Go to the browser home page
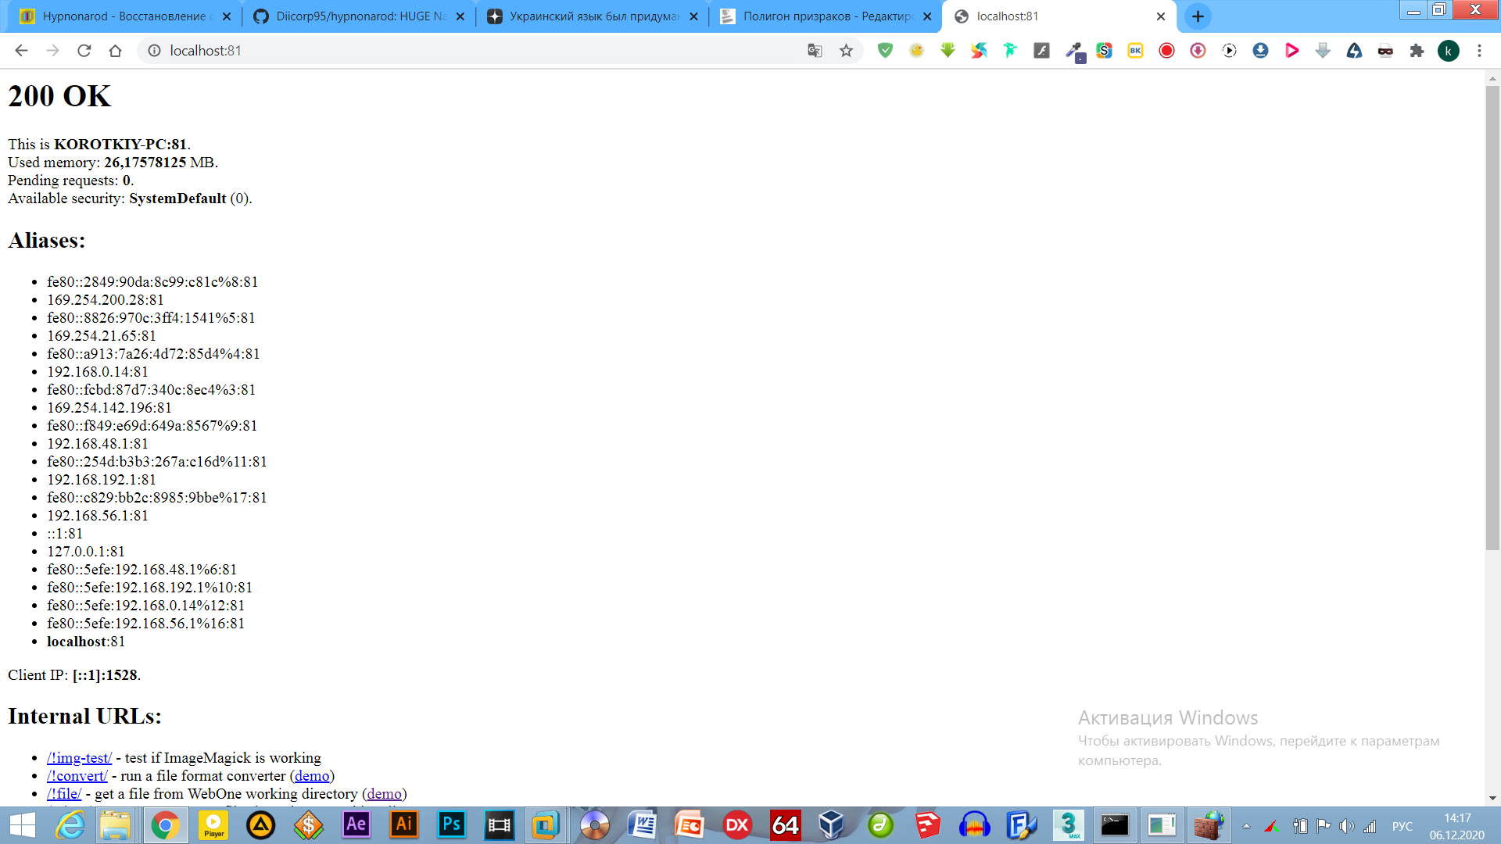The width and height of the screenshot is (1501, 844). (116, 51)
